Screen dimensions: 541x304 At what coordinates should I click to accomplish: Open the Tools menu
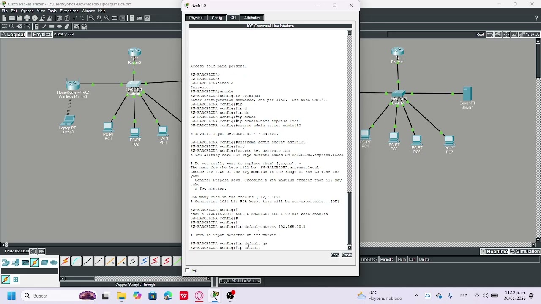pyautogui.click(x=52, y=11)
